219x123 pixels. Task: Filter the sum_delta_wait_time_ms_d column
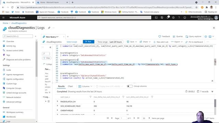coord(152,97)
